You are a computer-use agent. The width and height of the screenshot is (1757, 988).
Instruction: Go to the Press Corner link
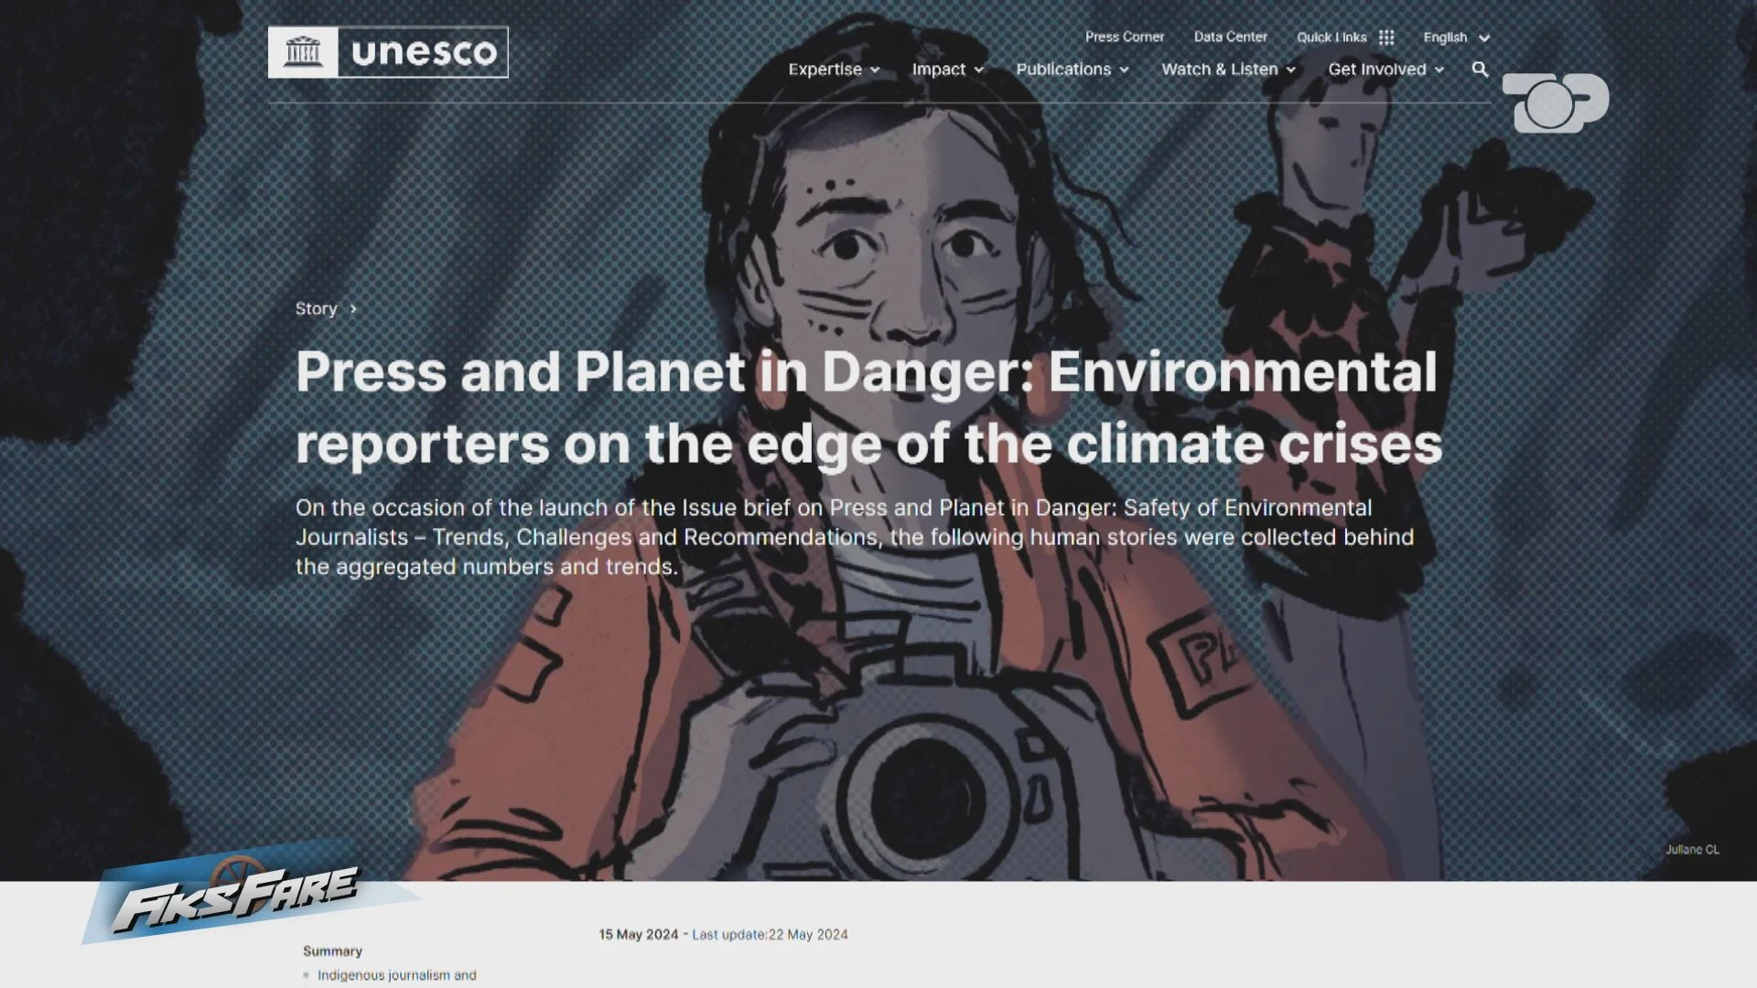[1124, 37]
